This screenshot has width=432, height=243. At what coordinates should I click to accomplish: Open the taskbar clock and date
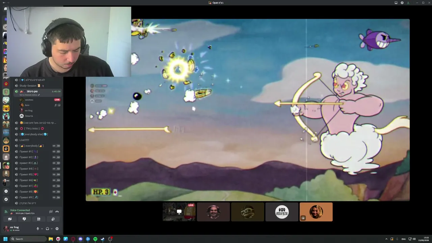click(x=424, y=239)
